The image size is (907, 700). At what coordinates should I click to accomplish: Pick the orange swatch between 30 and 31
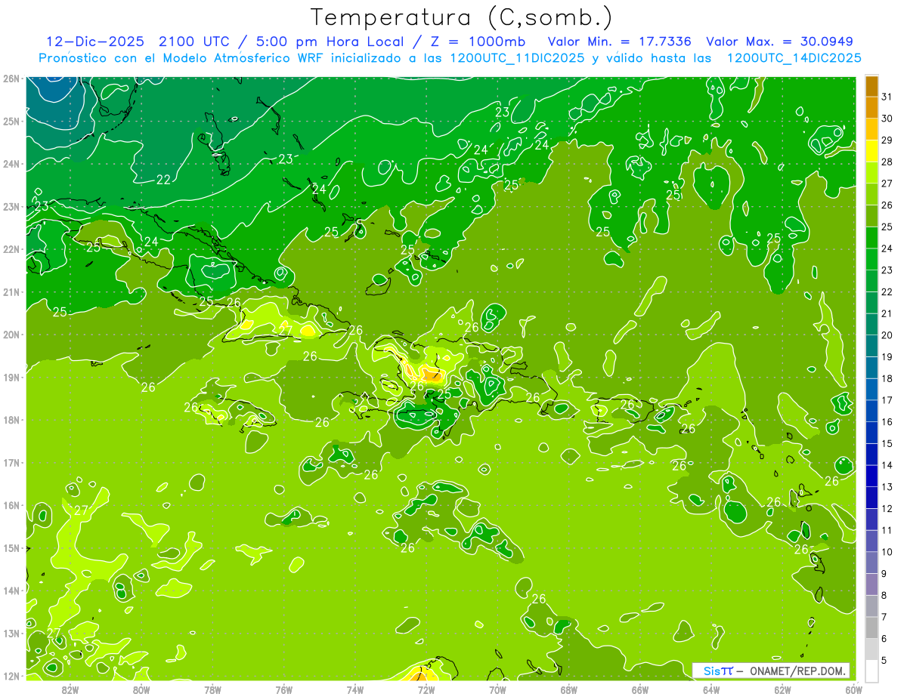[871, 108]
